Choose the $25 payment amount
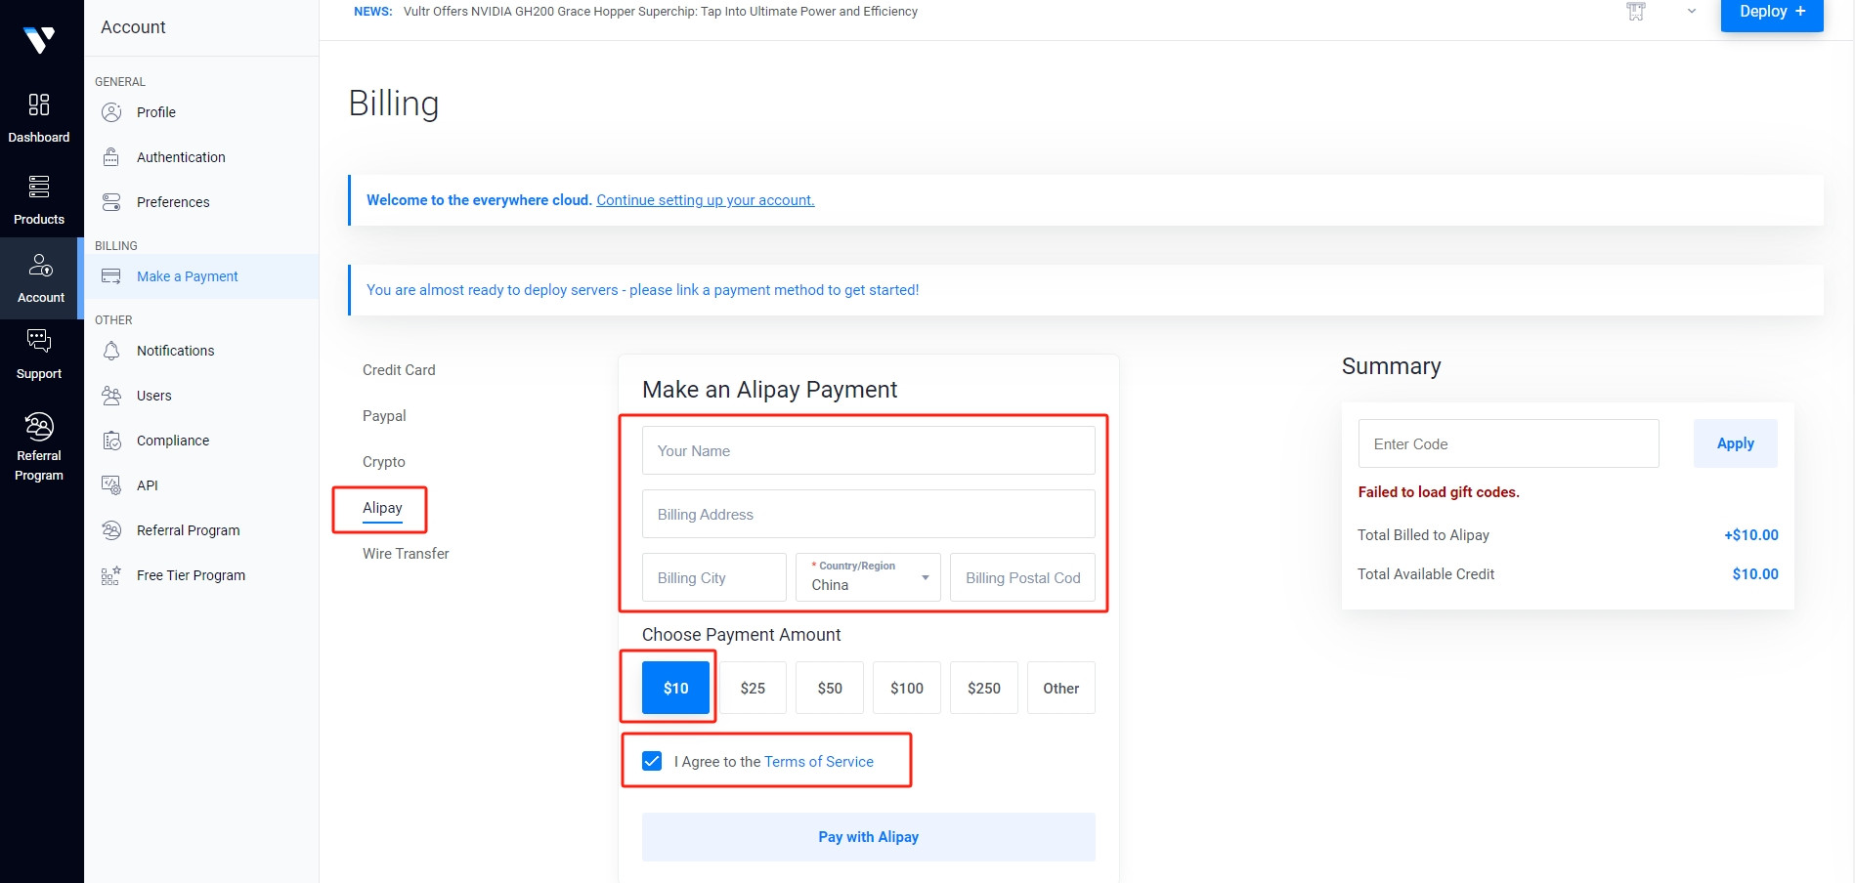The width and height of the screenshot is (1855, 883). click(x=753, y=688)
